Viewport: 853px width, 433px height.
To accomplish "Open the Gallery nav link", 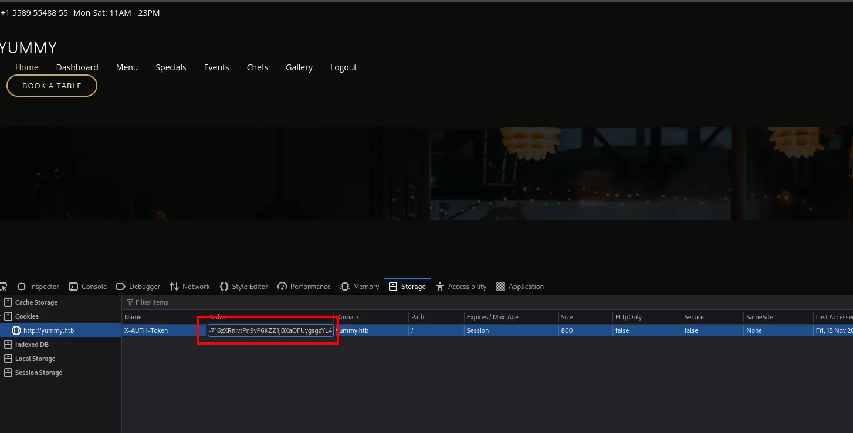I will [x=299, y=67].
